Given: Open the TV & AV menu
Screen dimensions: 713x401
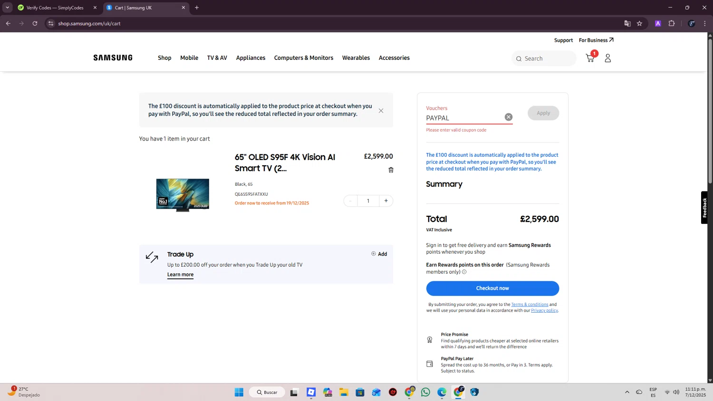Looking at the screenshot, I should [x=217, y=58].
